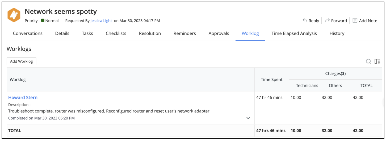Screen dimensions: 386x141
Task: Select the Checklists tab
Action: point(116,33)
